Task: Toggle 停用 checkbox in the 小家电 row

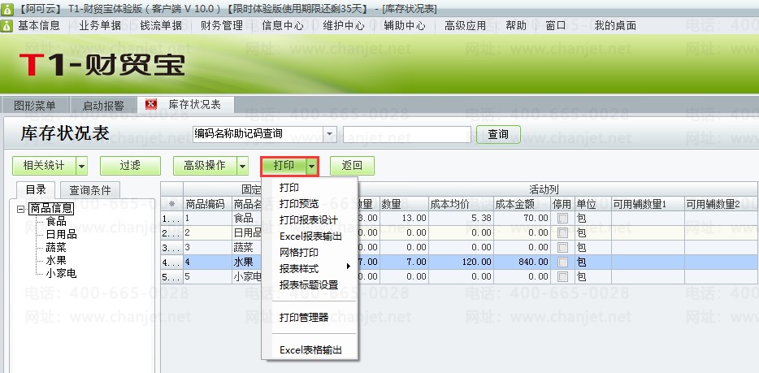Action: [562, 277]
